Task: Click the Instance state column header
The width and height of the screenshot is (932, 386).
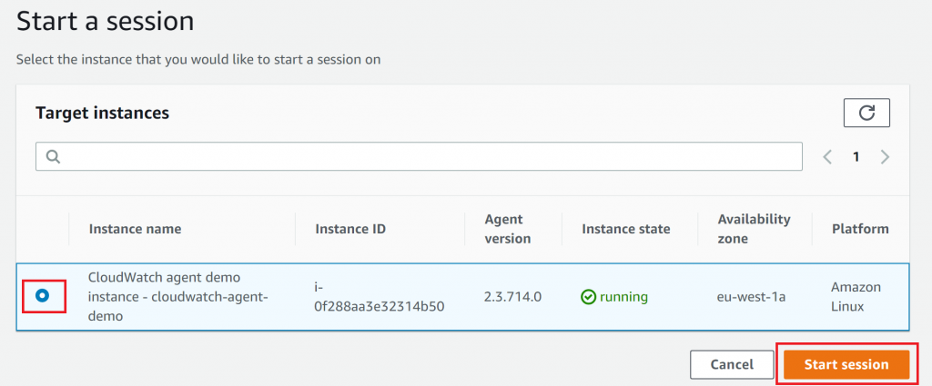Action: coord(626,229)
